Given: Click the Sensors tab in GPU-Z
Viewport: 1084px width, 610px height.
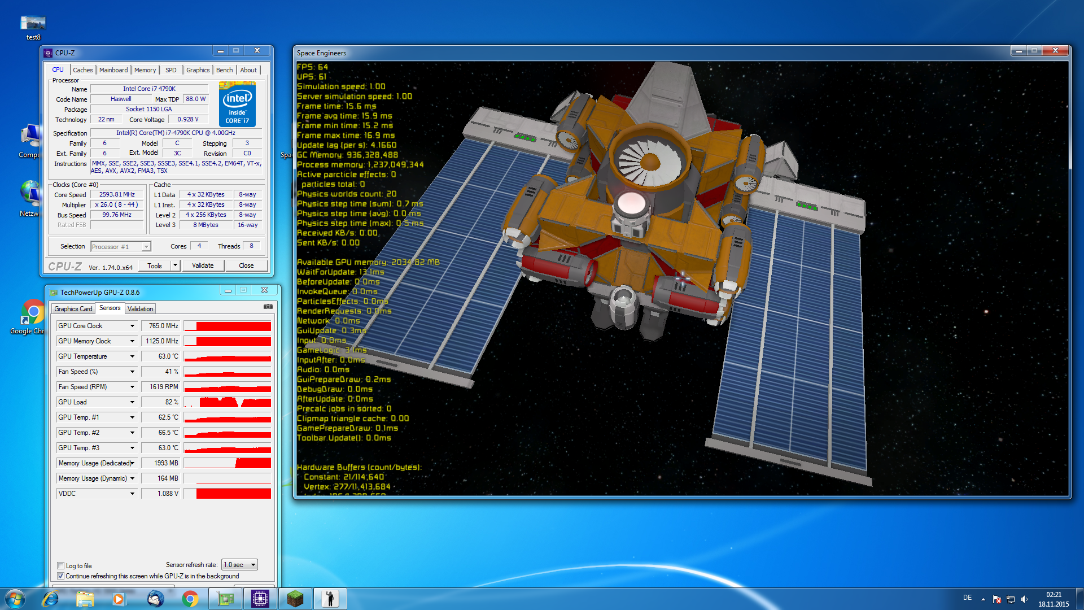Looking at the screenshot, I should tap(110, 308).
